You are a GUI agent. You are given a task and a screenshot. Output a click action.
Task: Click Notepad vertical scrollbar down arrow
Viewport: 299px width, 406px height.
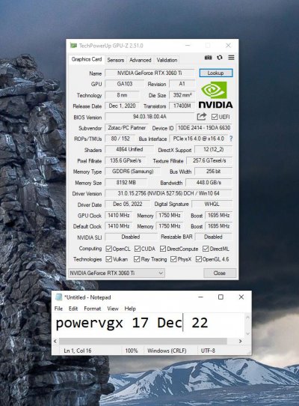248,334
